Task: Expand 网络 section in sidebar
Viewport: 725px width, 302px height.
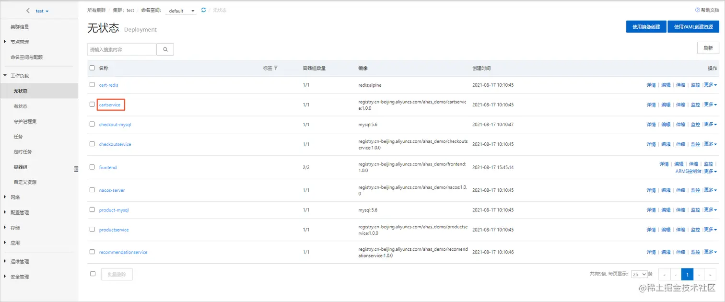Action: coord(15,197)
